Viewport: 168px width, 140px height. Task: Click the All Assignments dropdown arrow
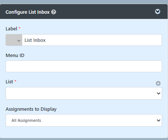(x=158, y=120)
